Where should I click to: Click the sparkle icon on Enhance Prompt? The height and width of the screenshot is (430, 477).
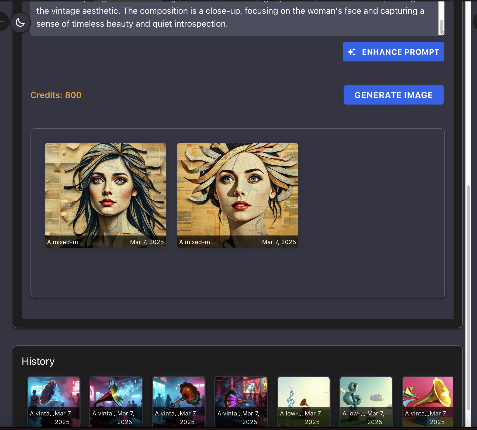[352, 52]
